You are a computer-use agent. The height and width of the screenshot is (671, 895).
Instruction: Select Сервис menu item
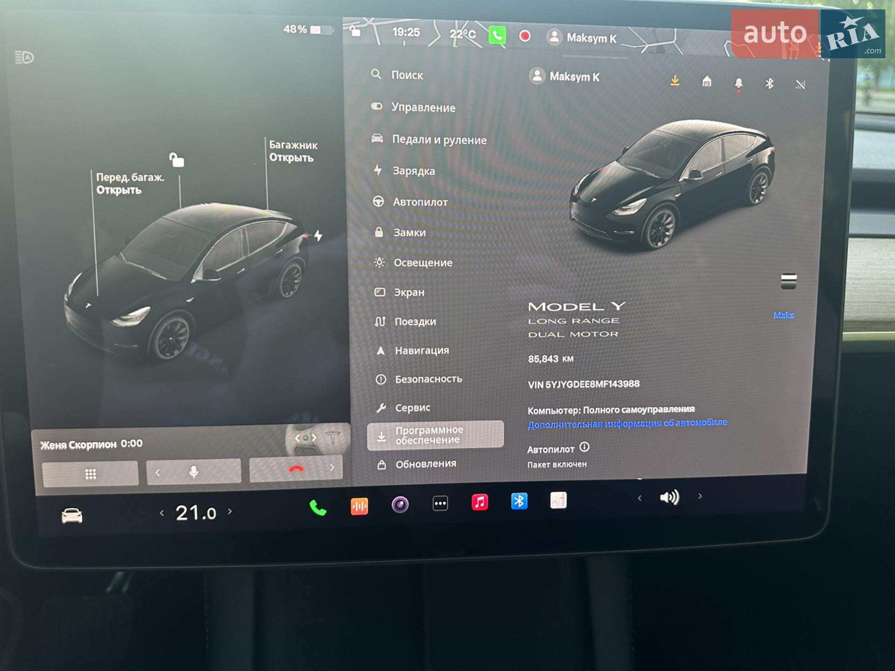tap(404, 407)
